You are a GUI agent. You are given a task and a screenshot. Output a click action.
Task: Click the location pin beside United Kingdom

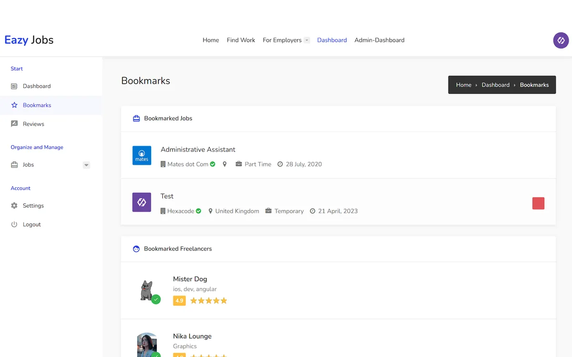coord(210,211)
